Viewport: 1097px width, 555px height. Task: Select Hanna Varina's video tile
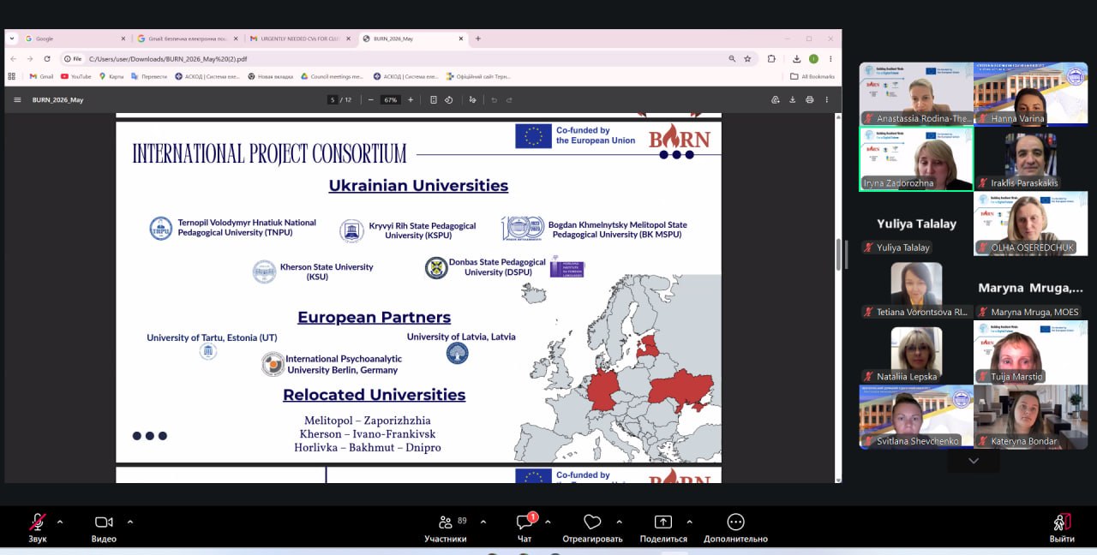click(1031, 93)
